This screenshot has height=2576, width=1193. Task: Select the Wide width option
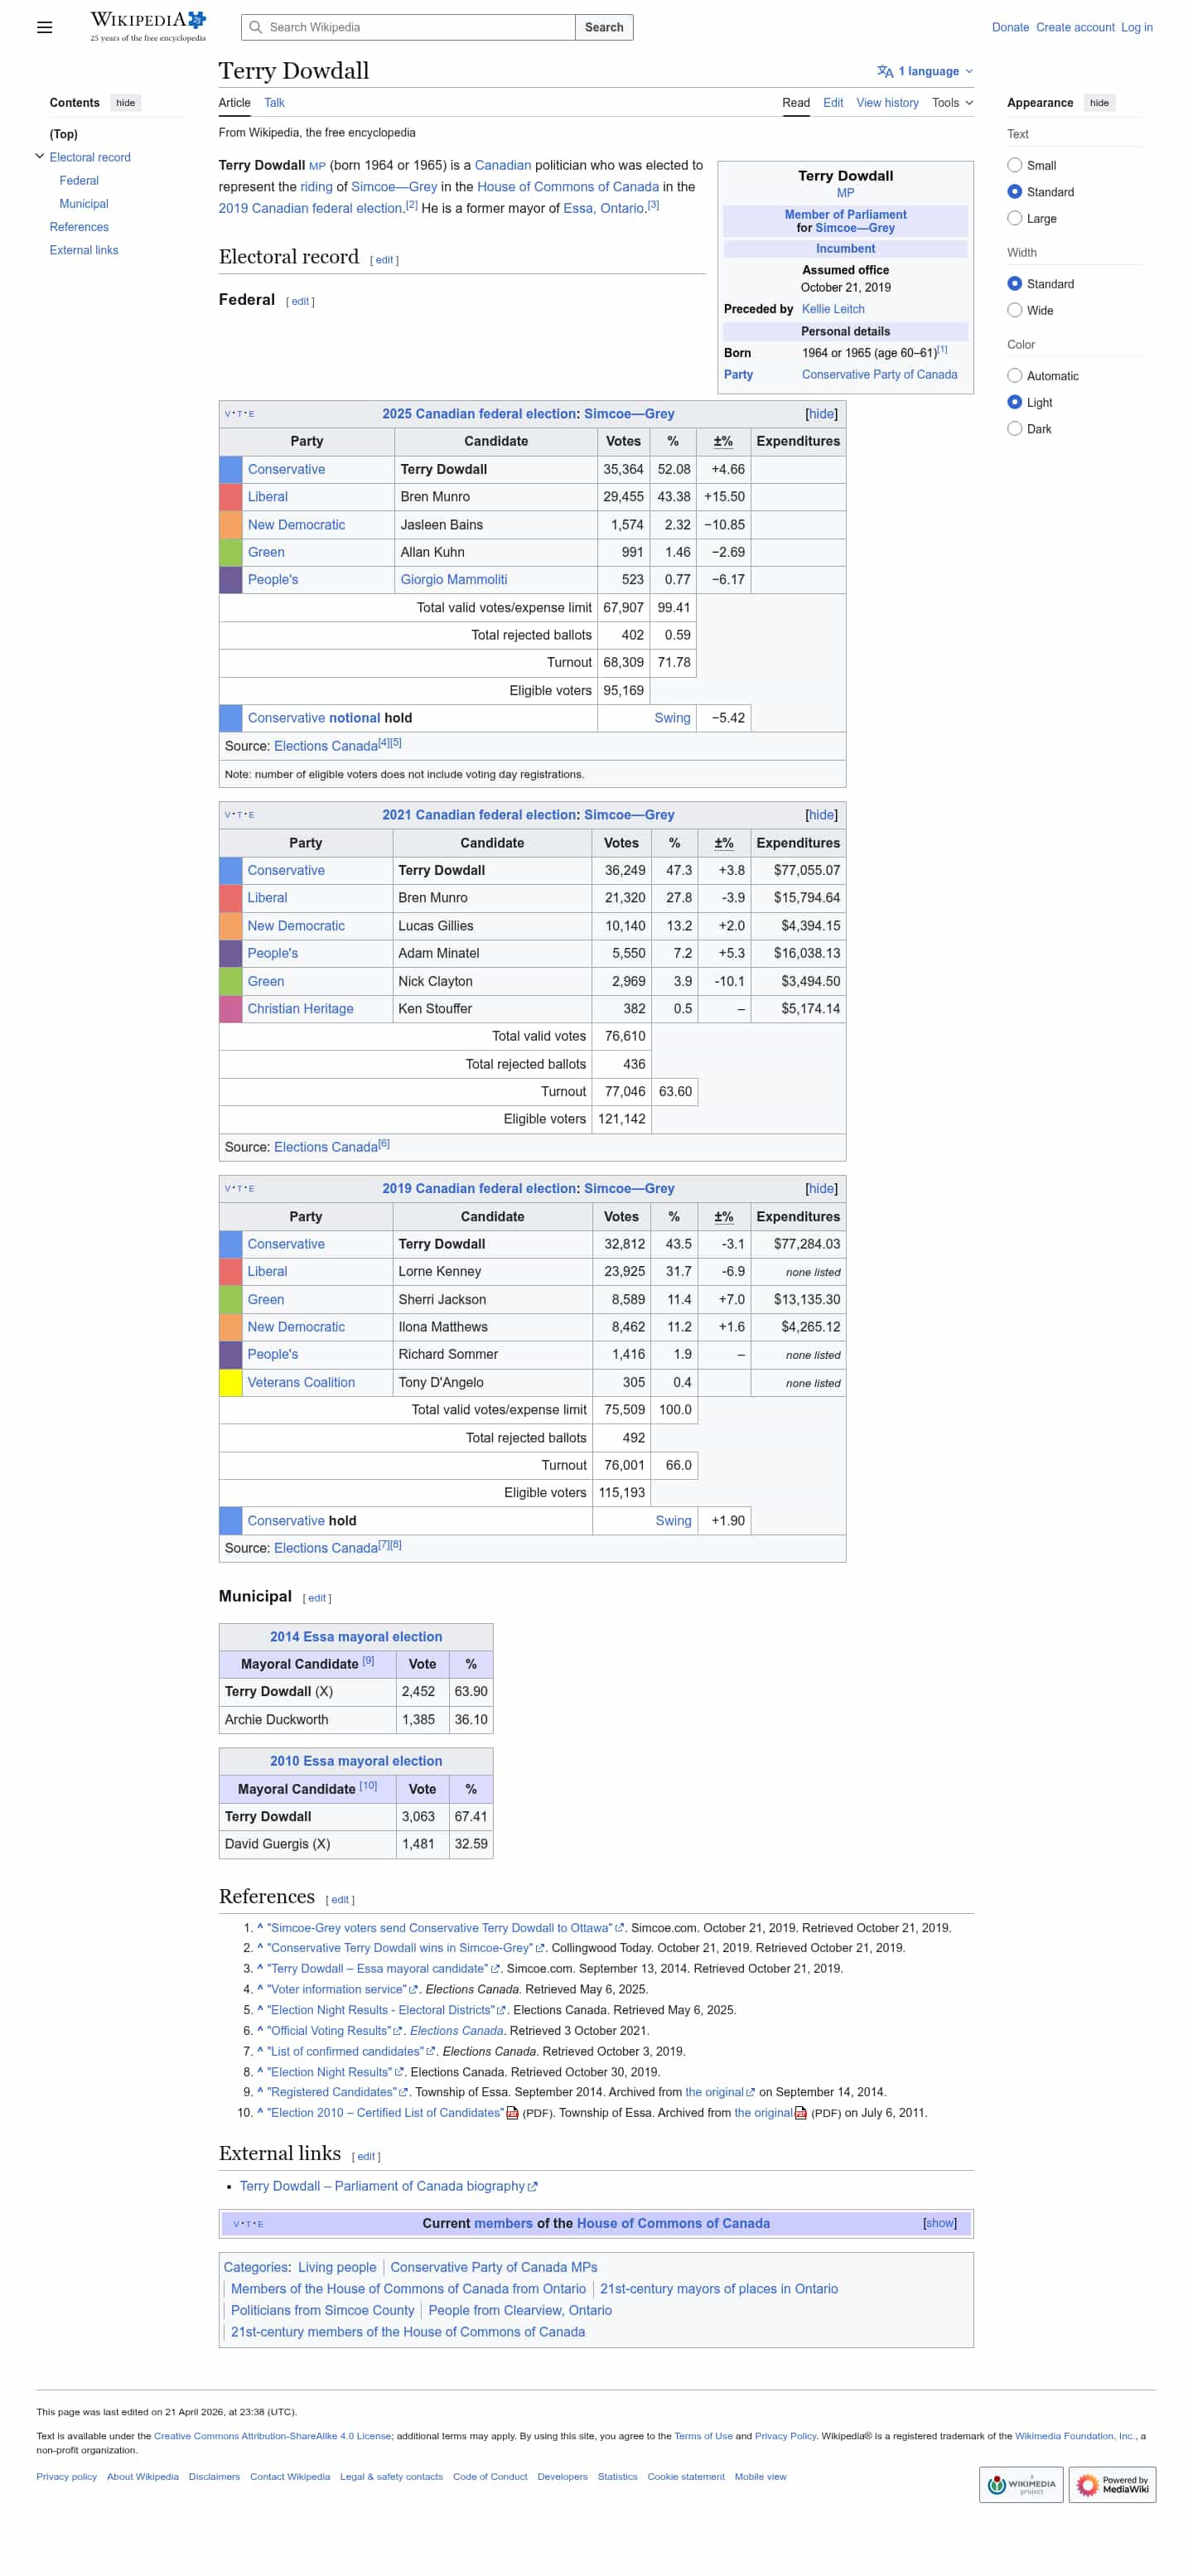click(x=1014, y=310)
